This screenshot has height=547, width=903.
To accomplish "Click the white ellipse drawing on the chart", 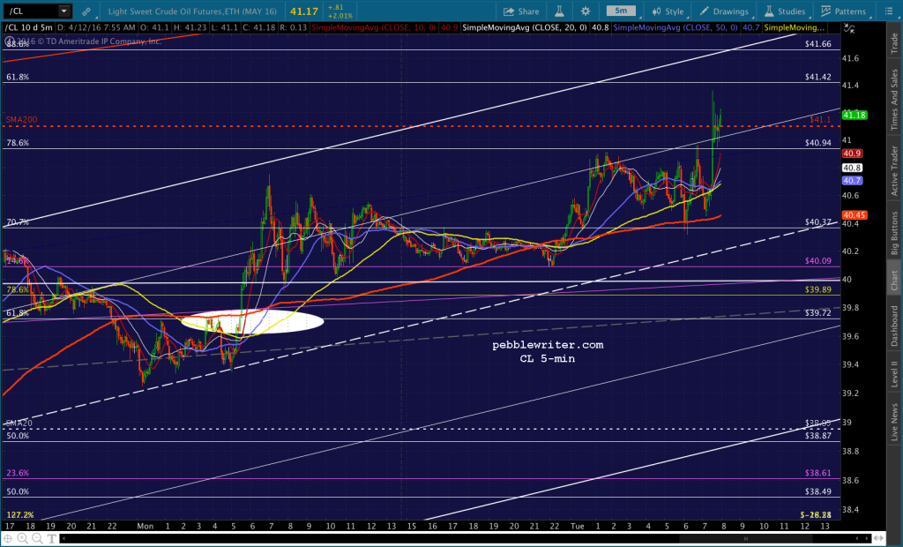I will [x=253, y=322].
